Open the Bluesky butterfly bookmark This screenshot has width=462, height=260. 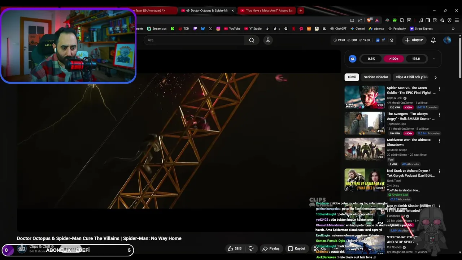coord(203,29)
